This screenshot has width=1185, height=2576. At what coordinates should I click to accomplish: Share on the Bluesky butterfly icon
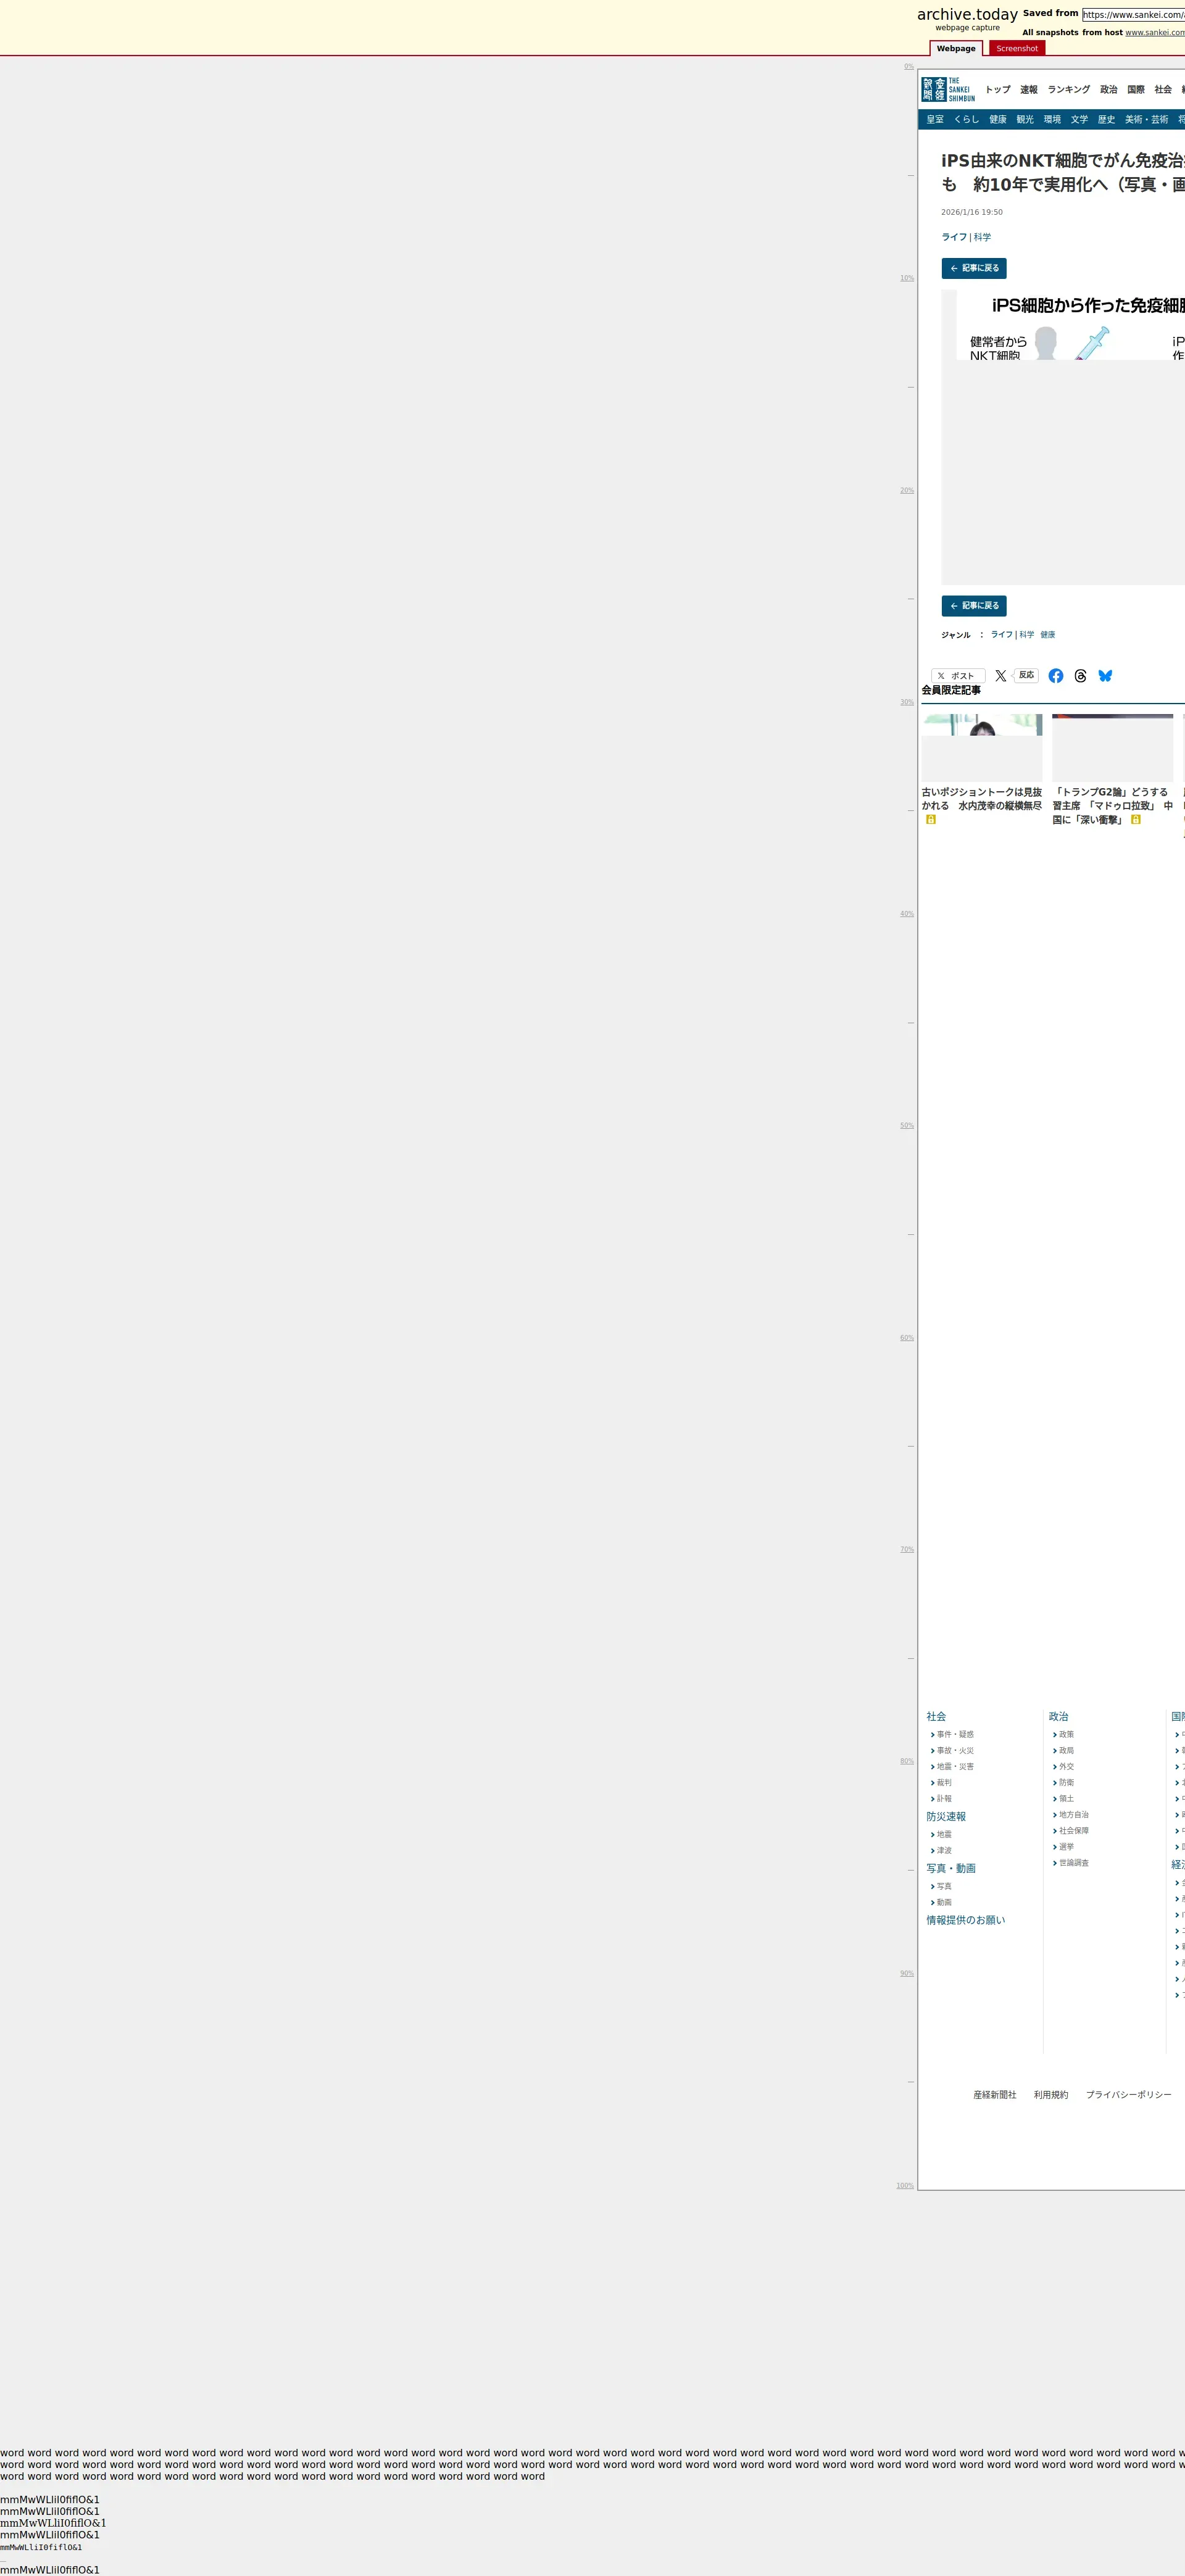pyautogui.click(x=1105, y=676)
